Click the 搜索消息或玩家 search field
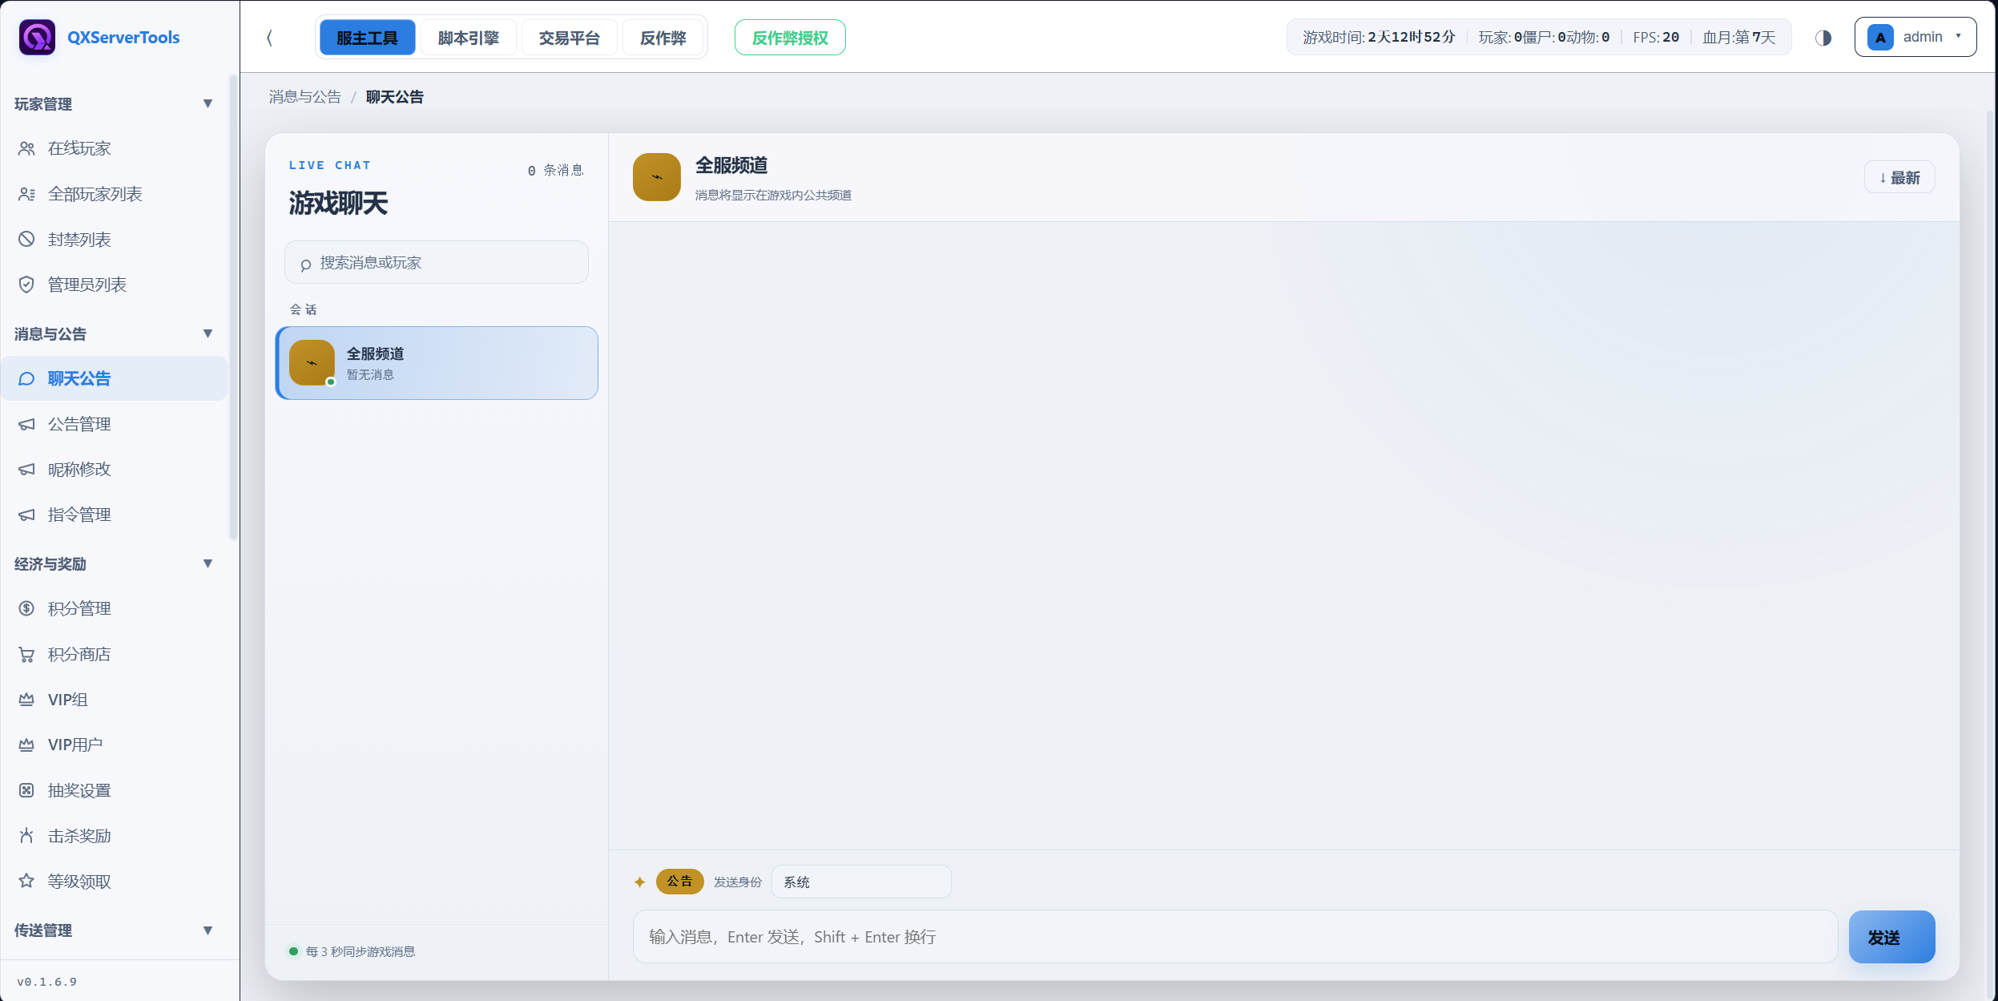Image resolution: width=1998 pixels, height=1001 pixels. [437, 262]
